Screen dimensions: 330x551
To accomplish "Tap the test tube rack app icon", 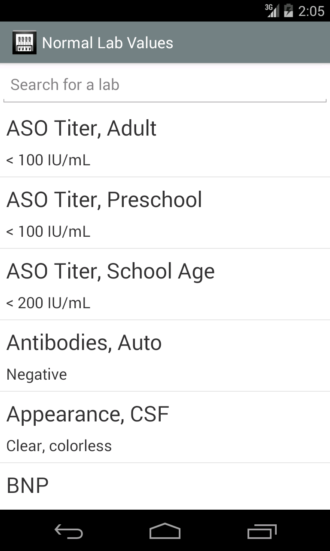I will (24, 43).
